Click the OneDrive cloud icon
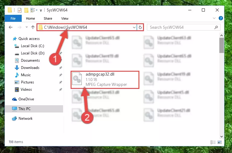 tap(14, 99)
